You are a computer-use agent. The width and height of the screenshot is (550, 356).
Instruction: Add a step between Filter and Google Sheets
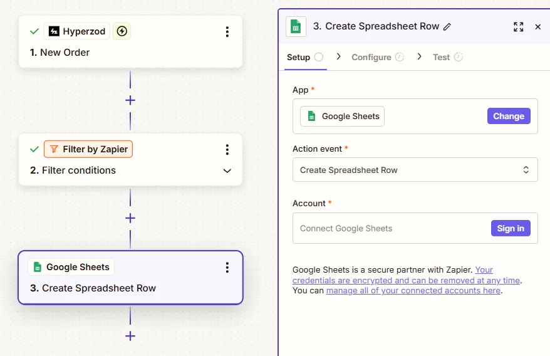[130, 218]
